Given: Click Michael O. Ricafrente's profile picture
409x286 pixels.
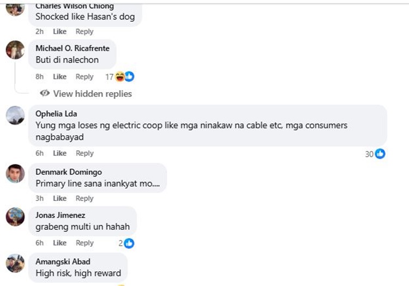Looking at the screenshot, I should [x=15, y=50].
